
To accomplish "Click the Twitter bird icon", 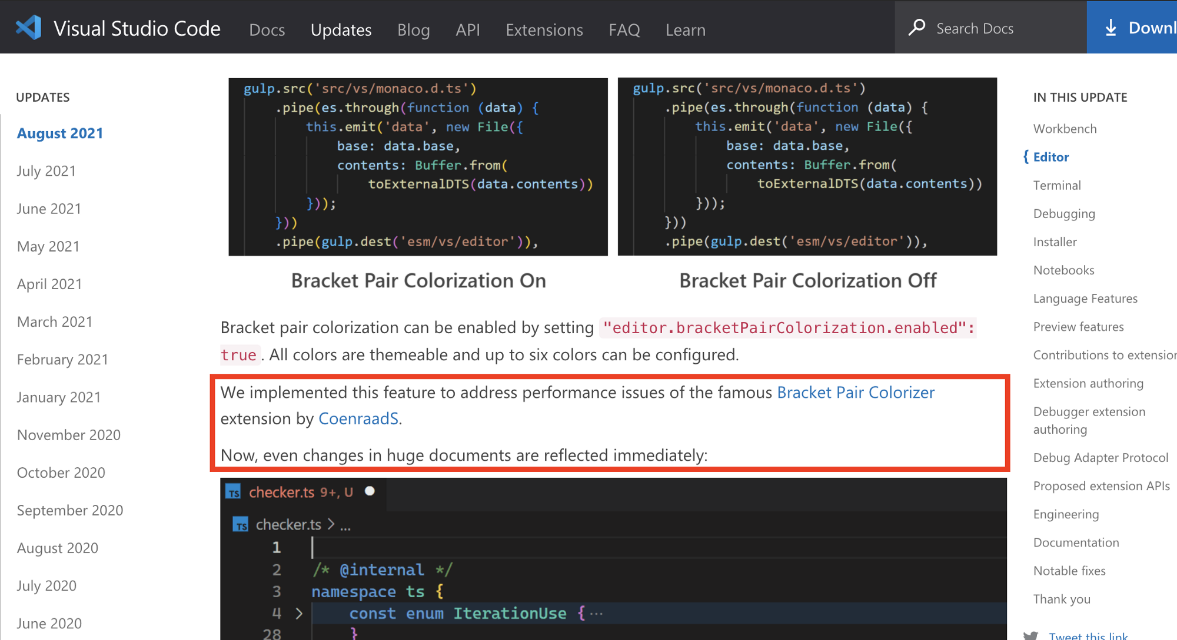I will [1030, 635].
